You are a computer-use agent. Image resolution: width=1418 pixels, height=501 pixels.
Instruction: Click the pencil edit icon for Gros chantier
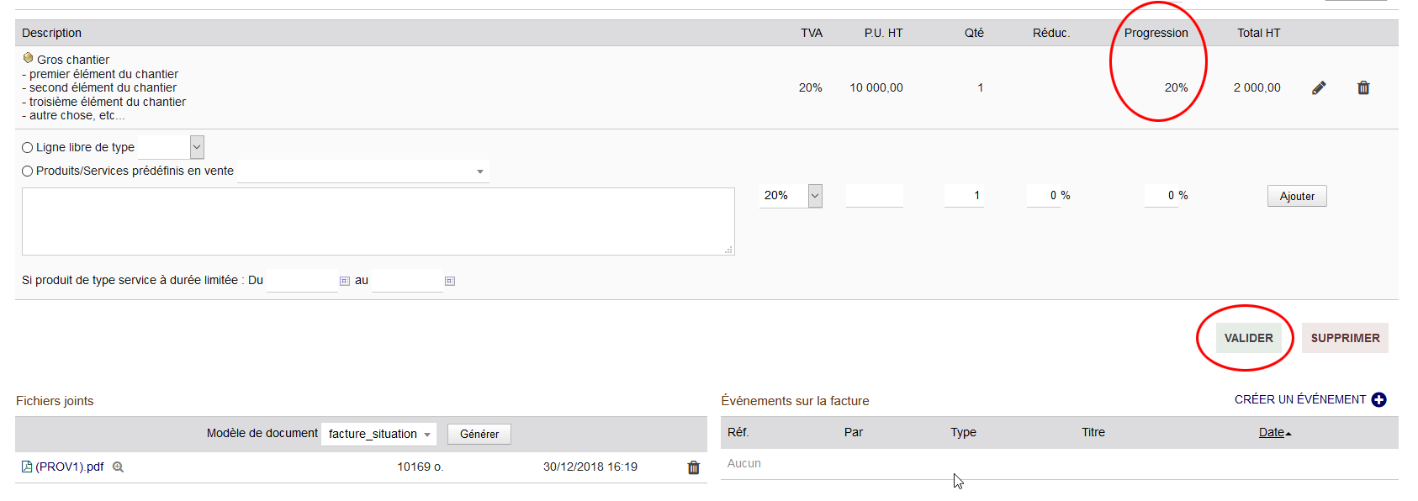coord(1319,87)
